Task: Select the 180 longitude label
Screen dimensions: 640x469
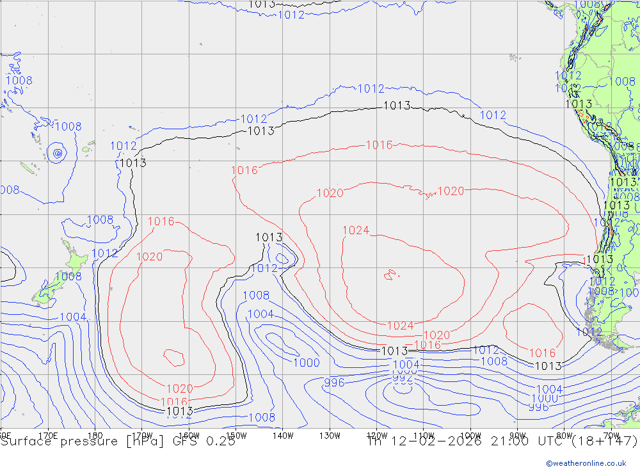Action: coord(95,436)
